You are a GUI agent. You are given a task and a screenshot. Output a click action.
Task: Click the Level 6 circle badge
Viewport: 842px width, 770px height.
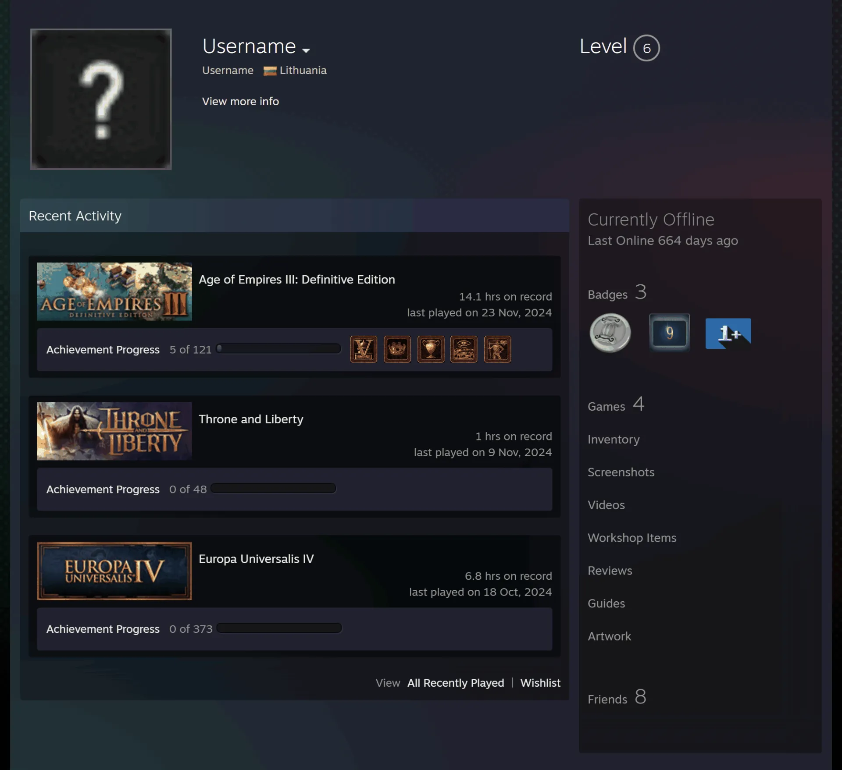click(646, 48)
